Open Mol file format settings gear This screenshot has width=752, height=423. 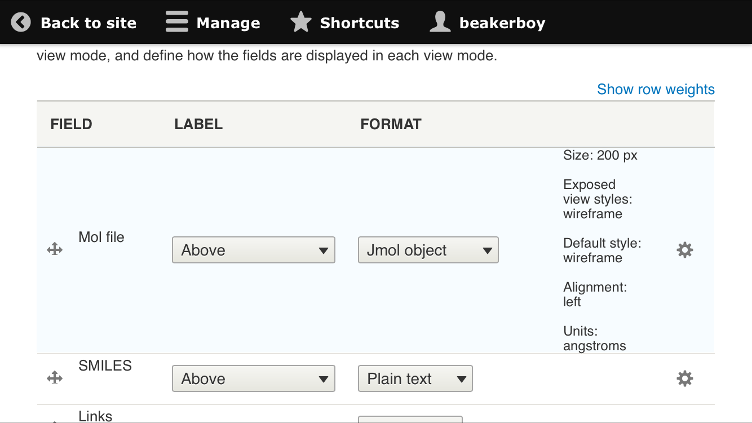coord(684,250)
